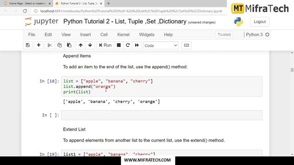Open the Help menu
This screenshot has width=294, height=165.
[169, 35]
